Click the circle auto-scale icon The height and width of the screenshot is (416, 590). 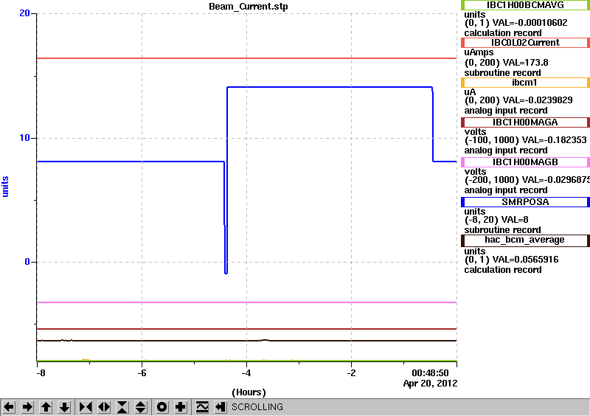162,407
